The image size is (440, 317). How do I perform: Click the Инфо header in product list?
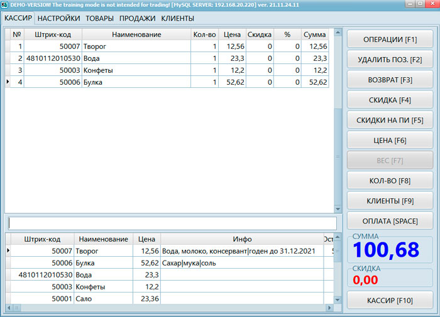(242, 239)
